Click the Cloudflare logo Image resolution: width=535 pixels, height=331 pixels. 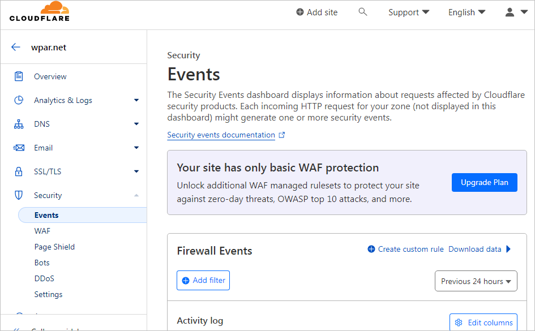coord(40,12)
